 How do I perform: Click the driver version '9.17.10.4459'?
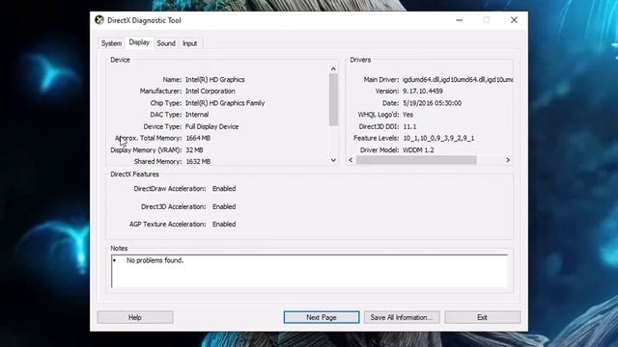[x=423, y=91]
